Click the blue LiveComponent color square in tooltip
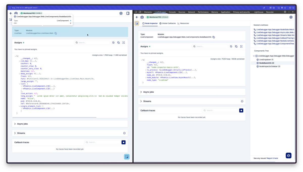The image size is (303, 172). tap(70, 20)
